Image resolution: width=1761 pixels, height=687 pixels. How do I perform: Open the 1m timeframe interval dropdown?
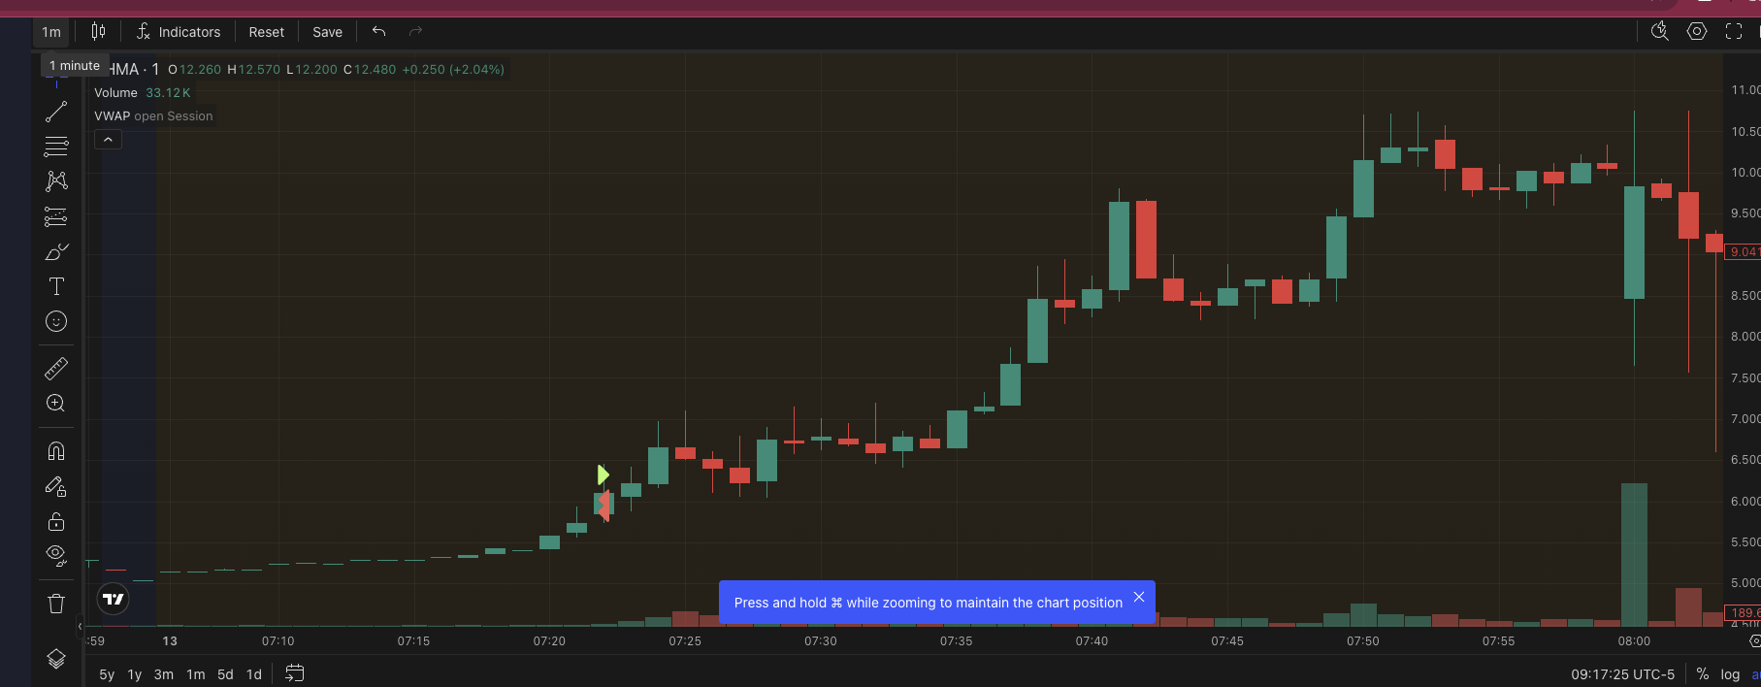(x=51, y=32)
